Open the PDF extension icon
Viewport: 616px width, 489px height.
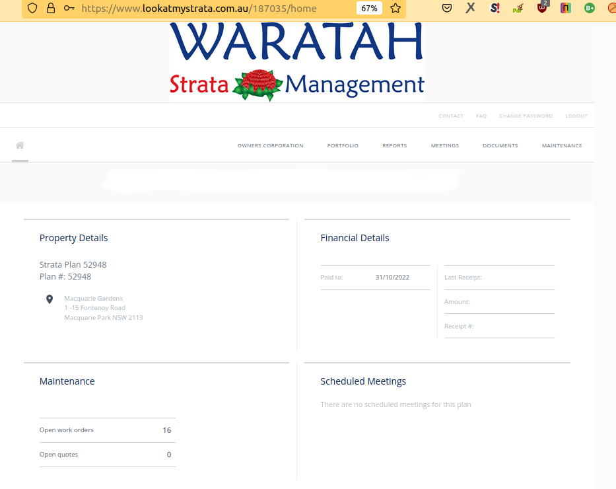[518, 8]
